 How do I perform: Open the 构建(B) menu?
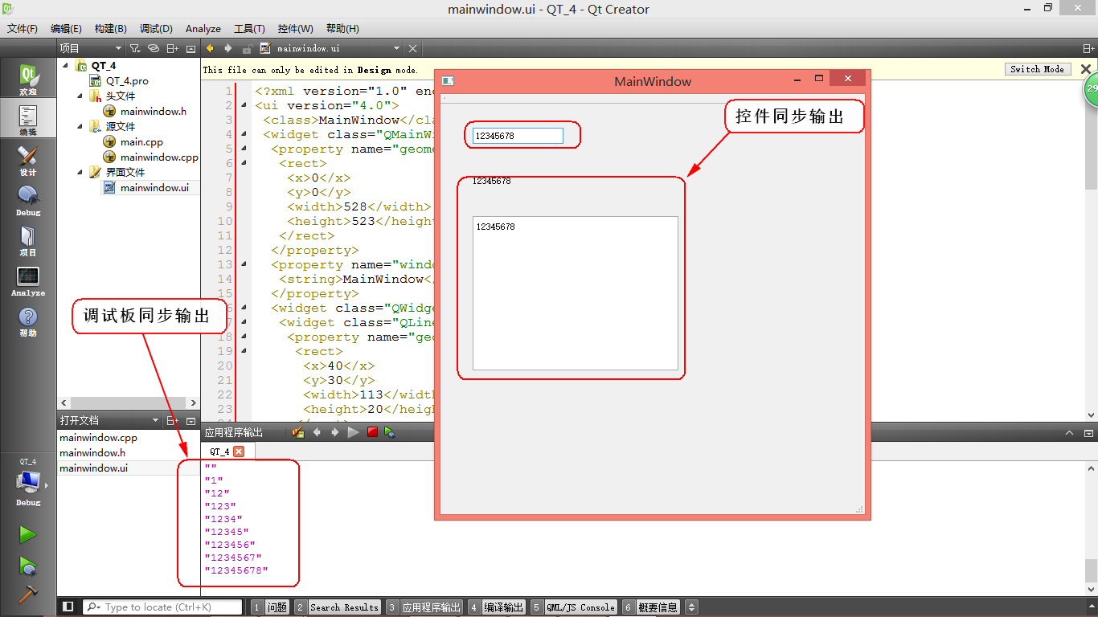point(111,28)
